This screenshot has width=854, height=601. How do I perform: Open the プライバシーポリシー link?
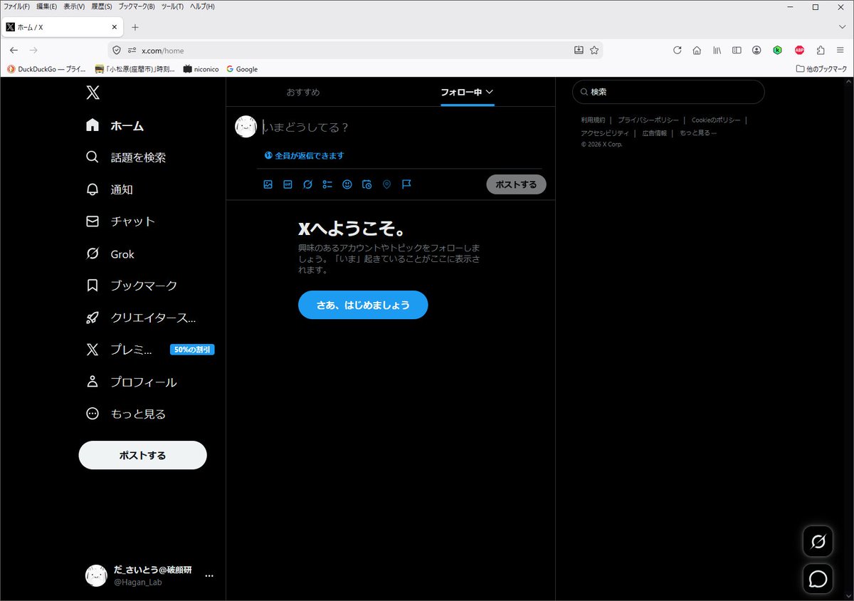pyautogui.click(x=647, y=120)
